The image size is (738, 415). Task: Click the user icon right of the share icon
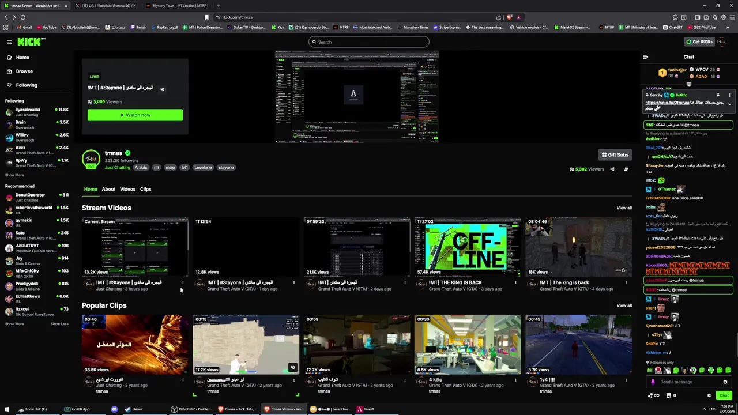[x=626, y=169]
